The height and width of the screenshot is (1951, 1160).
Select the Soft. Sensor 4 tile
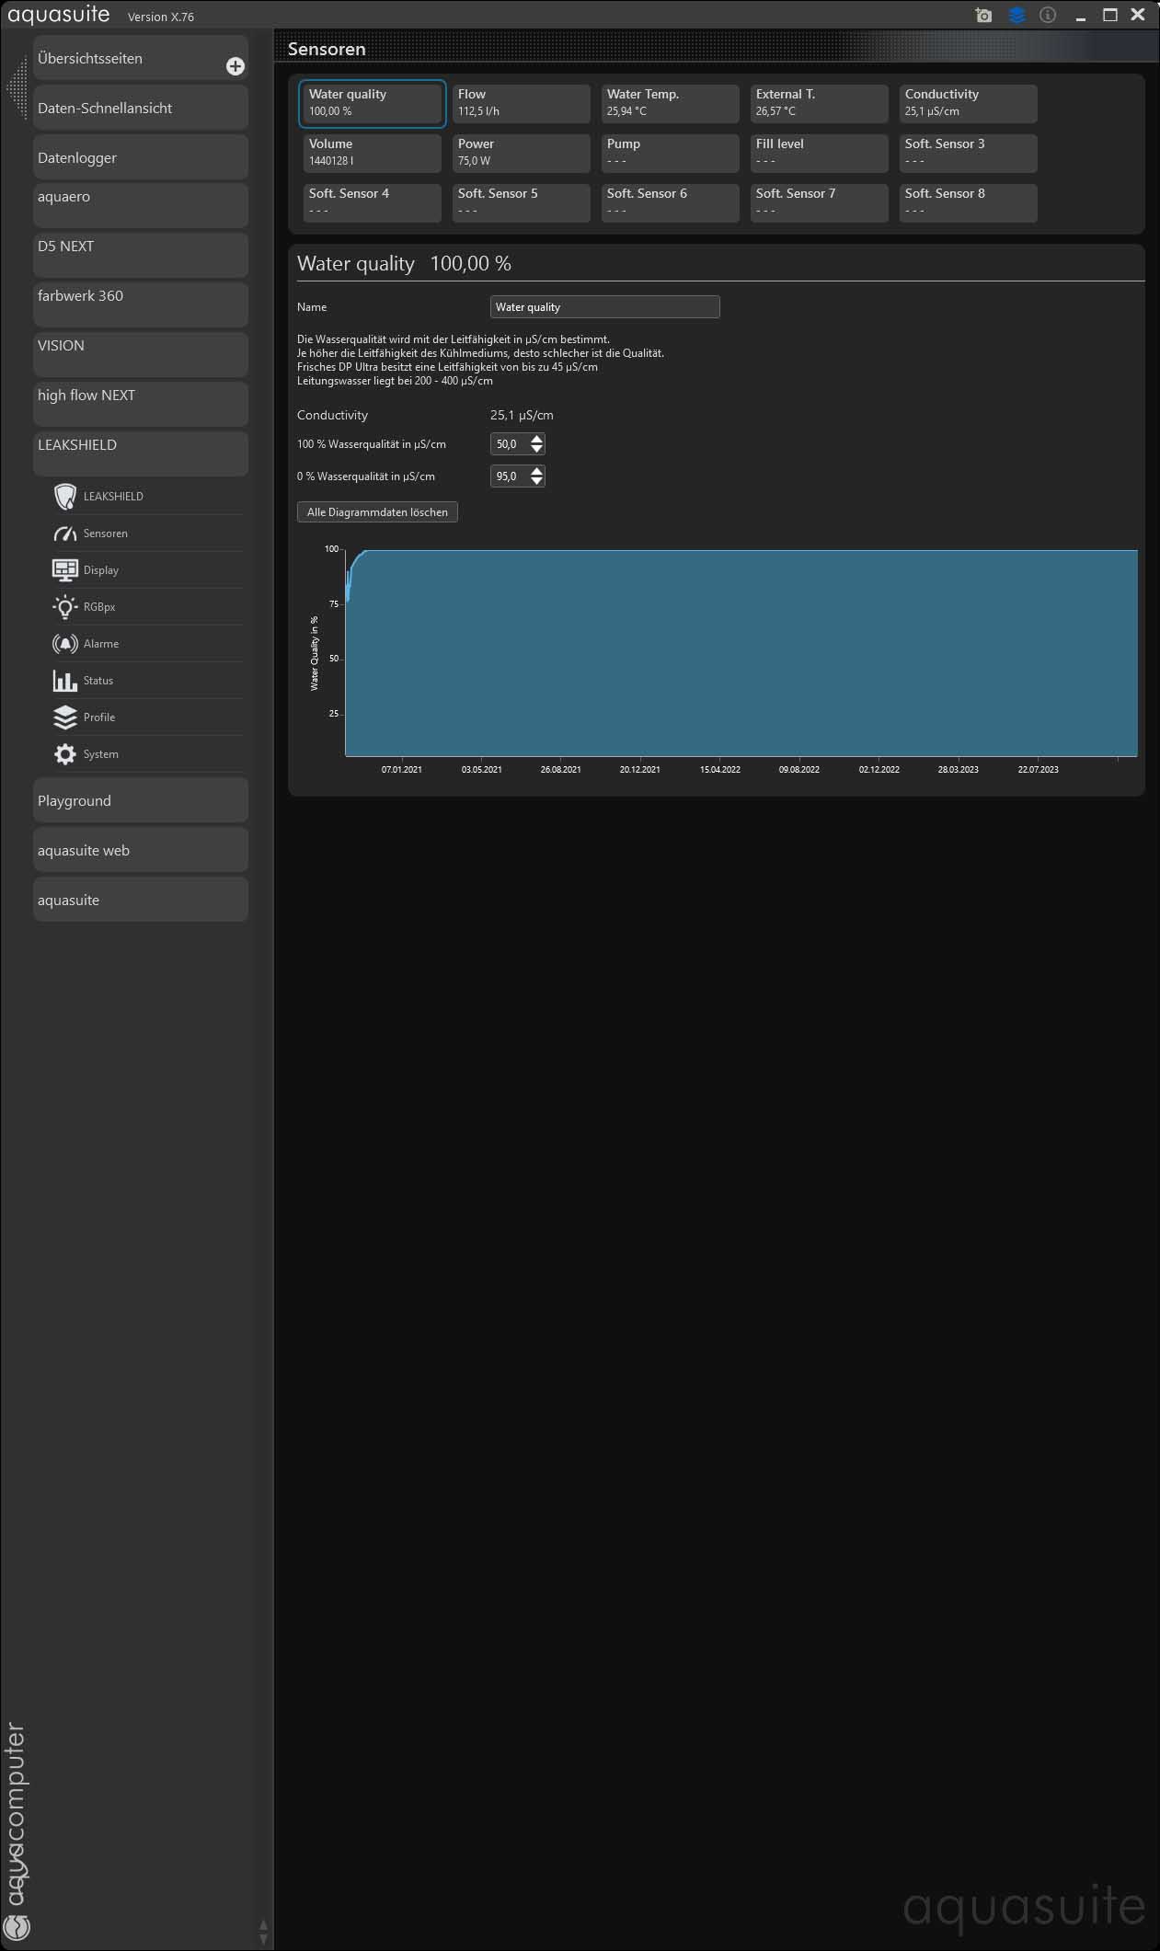point(373,202)
